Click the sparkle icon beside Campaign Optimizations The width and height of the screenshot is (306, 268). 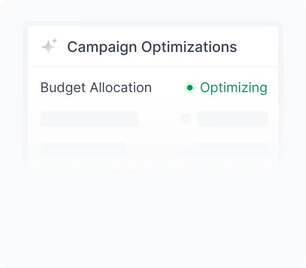click(49, 46)
